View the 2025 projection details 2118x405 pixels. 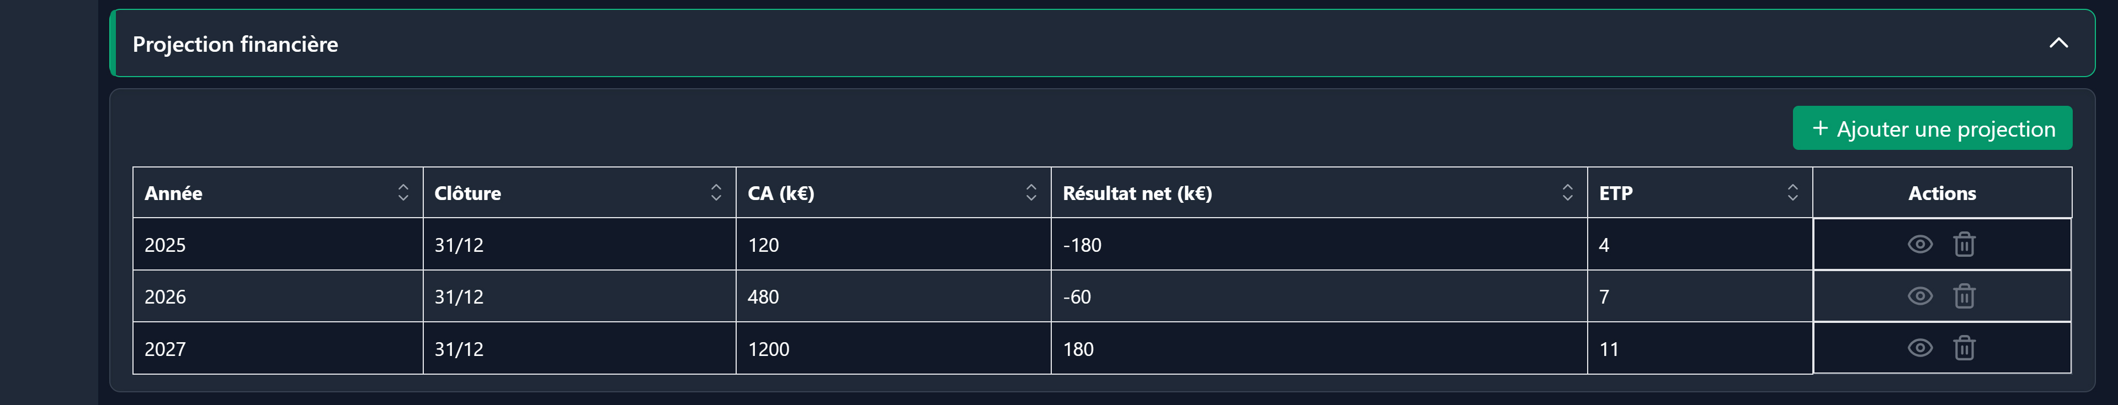pyautogui.click(x=1919, y=245)
